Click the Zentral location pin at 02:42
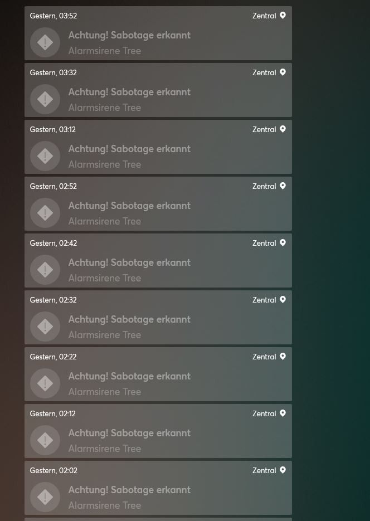 pyautogui.click(x=283, y=243)
